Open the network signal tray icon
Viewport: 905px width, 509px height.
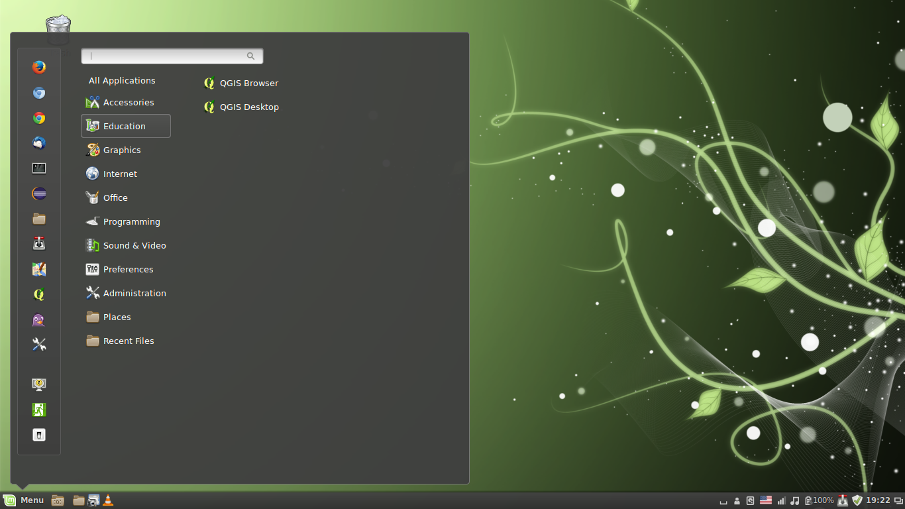pyautogui.click(x=782, y=500)
